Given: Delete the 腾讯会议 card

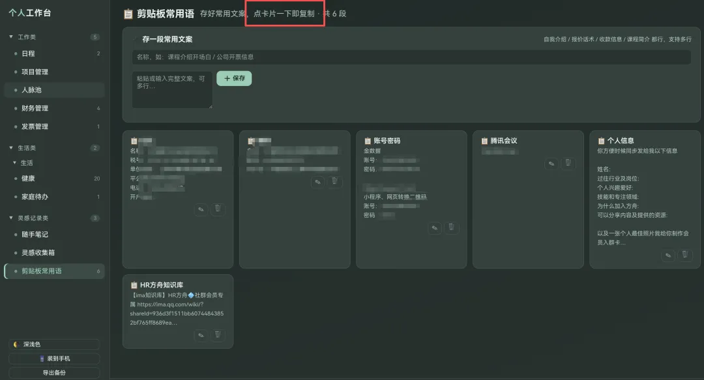Looking at the screenshot, I should pyautogui.click(x=568, y=164).
